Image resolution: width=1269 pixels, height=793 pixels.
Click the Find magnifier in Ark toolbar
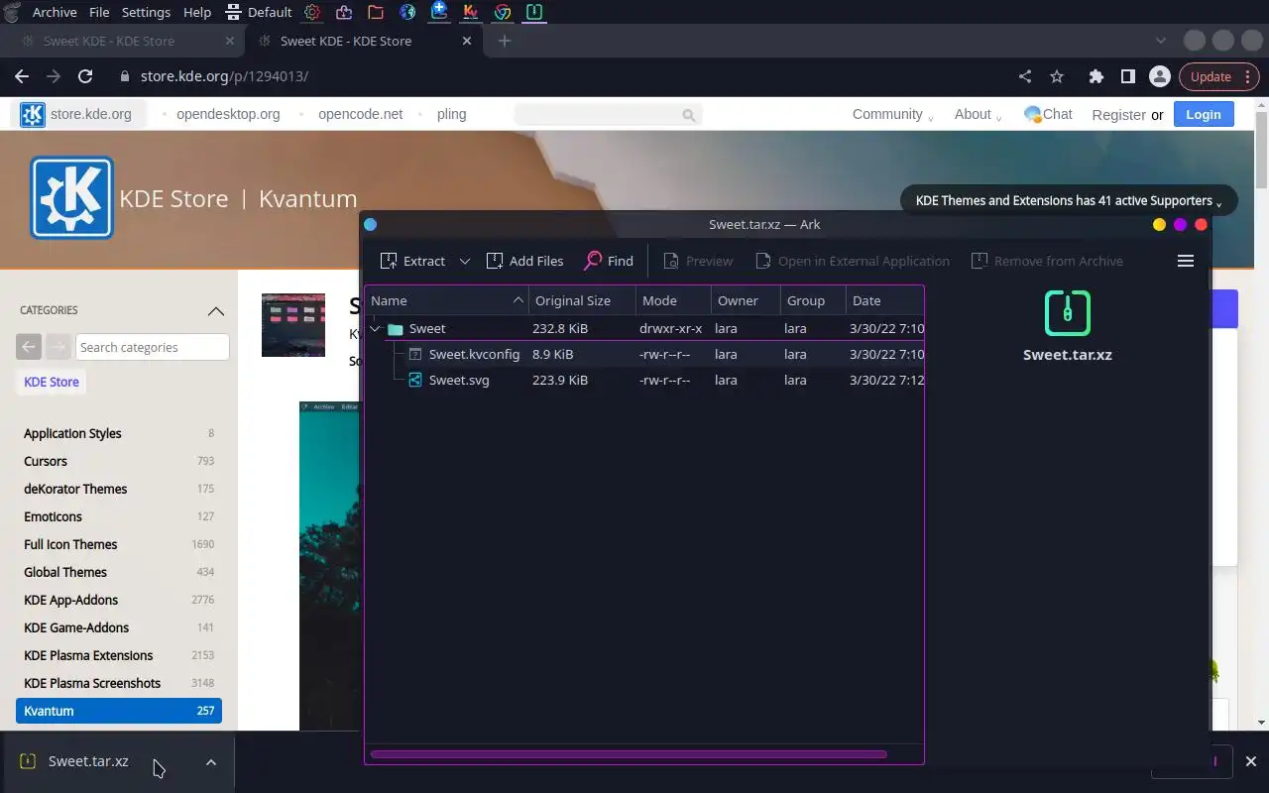click(593, 261)
